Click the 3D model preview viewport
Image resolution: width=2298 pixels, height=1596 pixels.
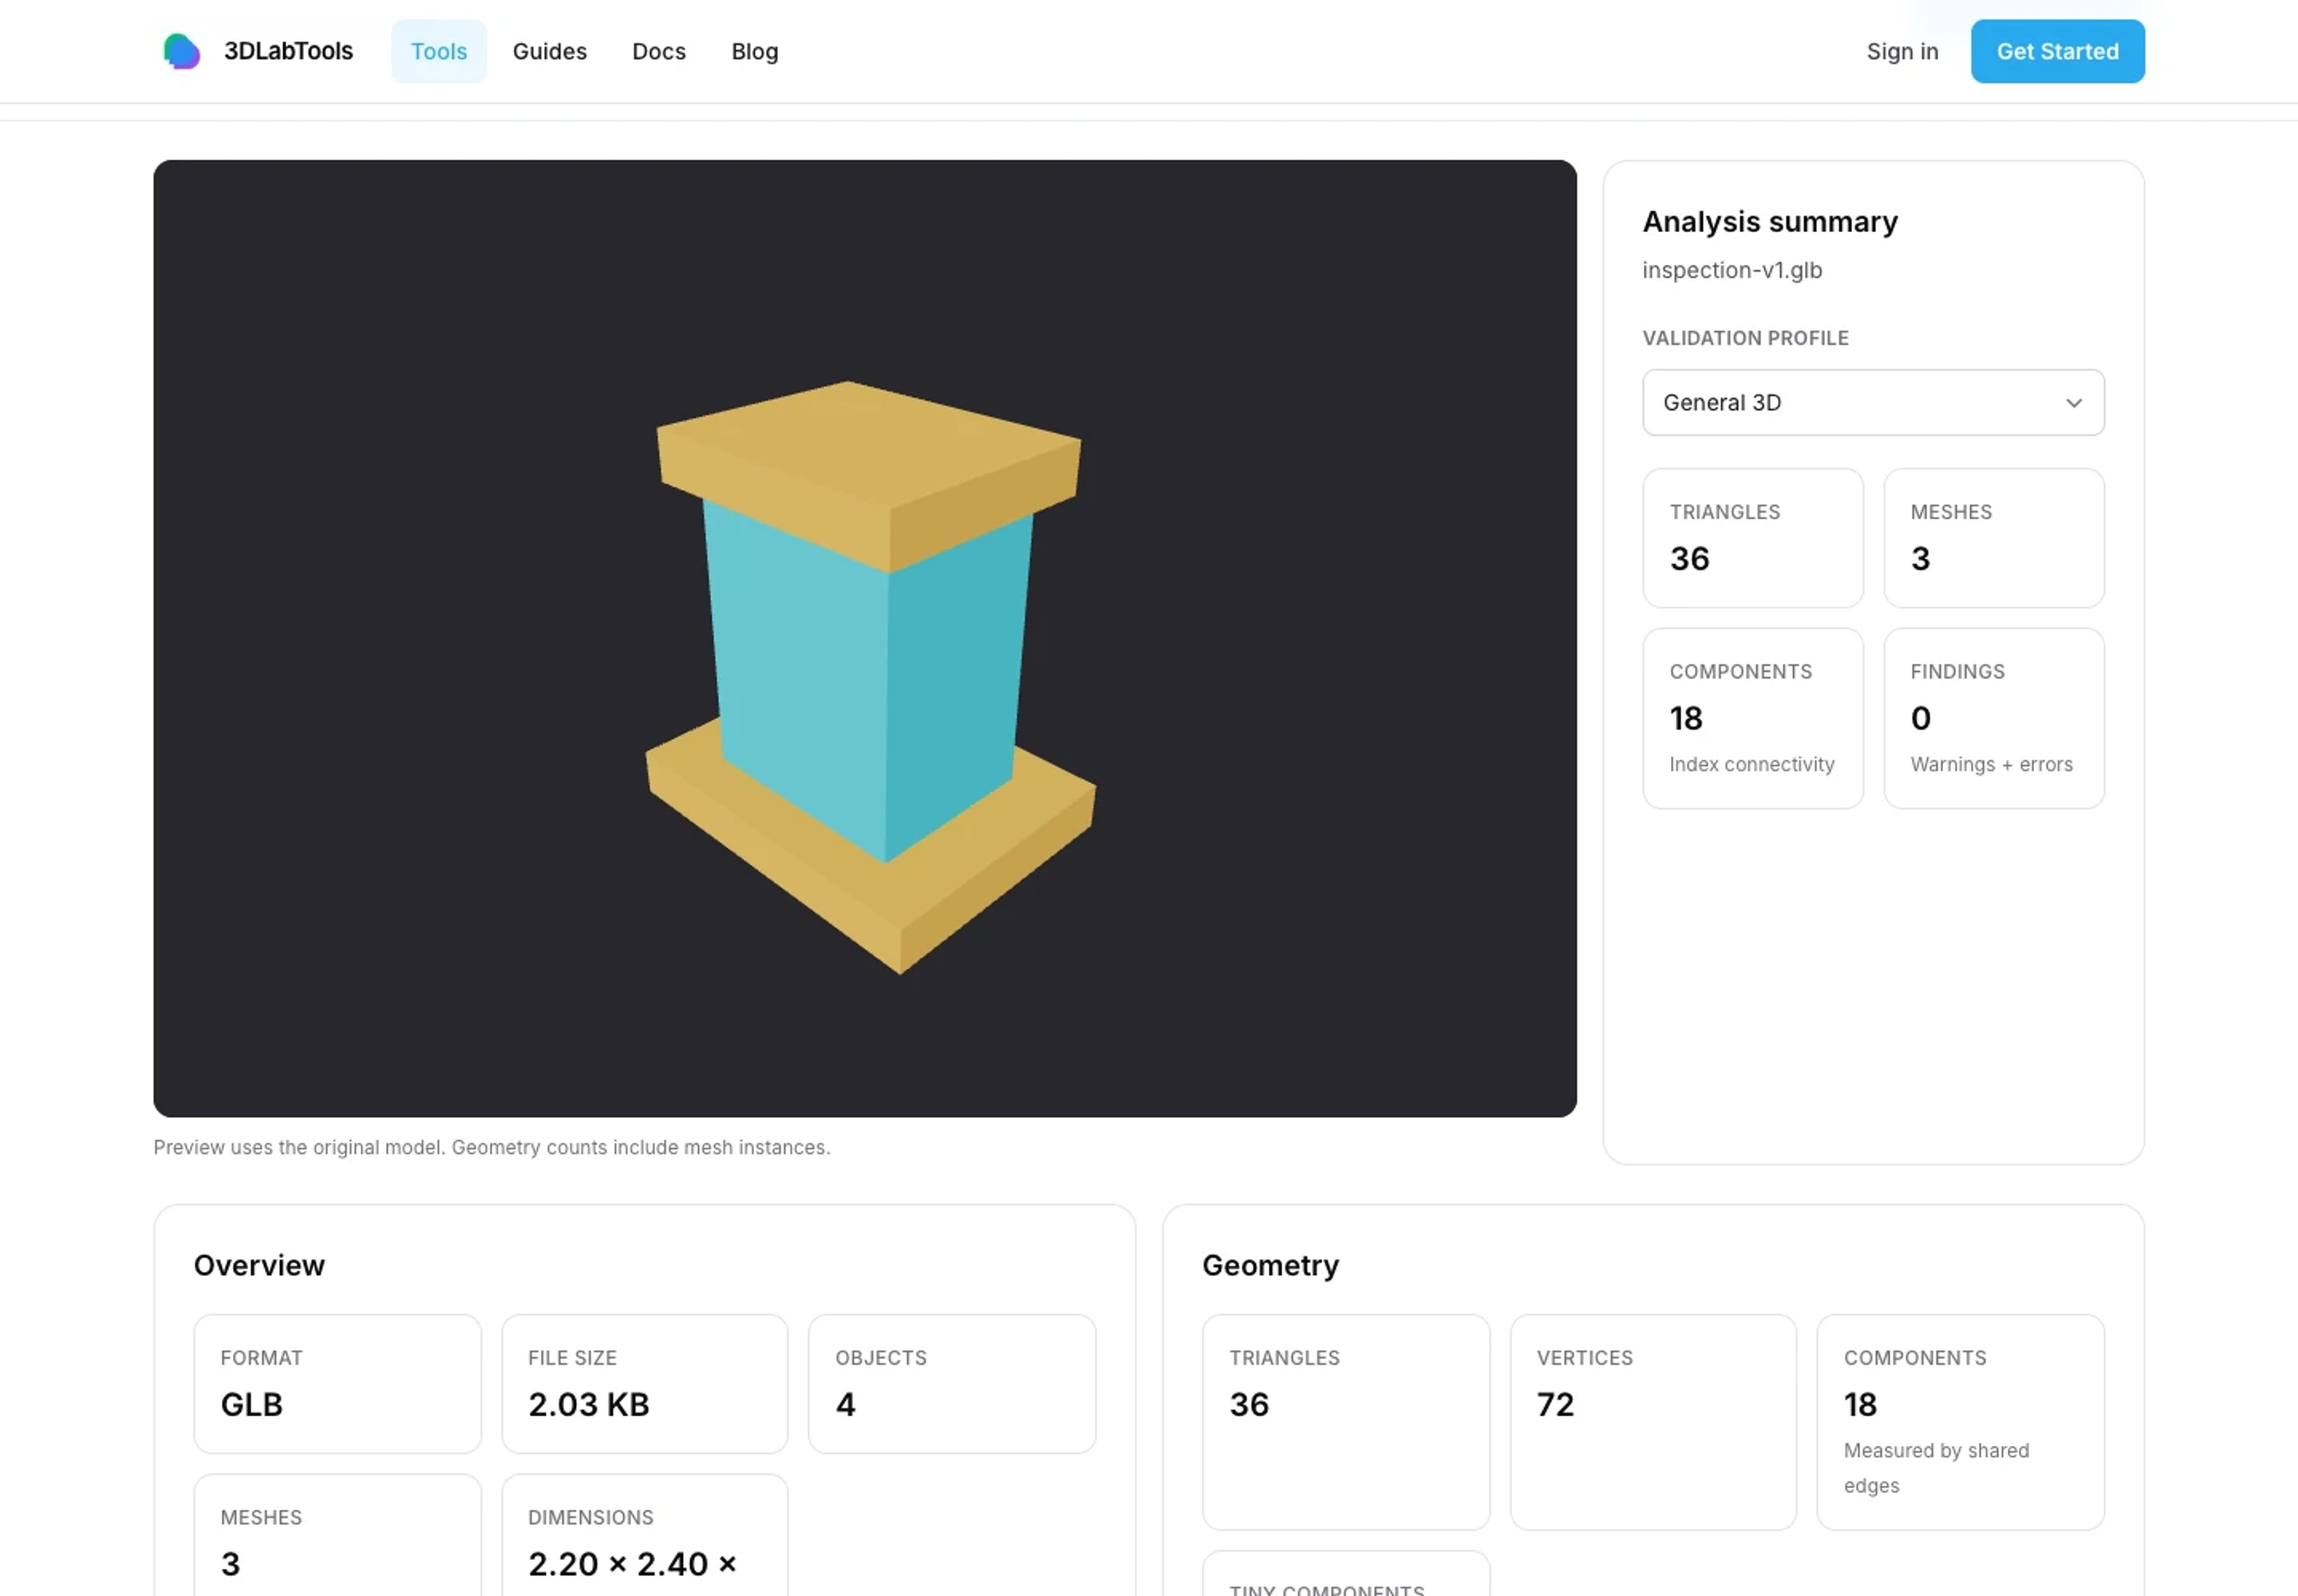pyautogui.click(x=865, y=638)
